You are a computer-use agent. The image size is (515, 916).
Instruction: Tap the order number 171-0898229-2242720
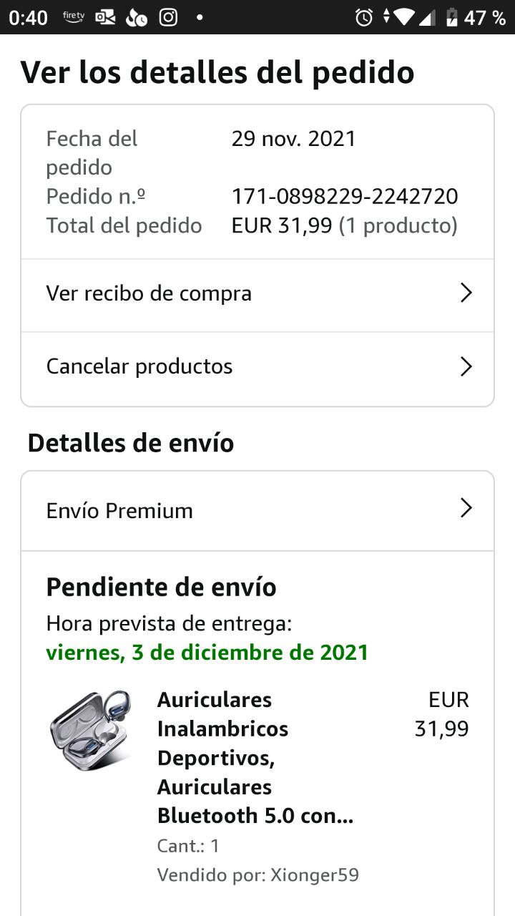(x=345, y=196)
